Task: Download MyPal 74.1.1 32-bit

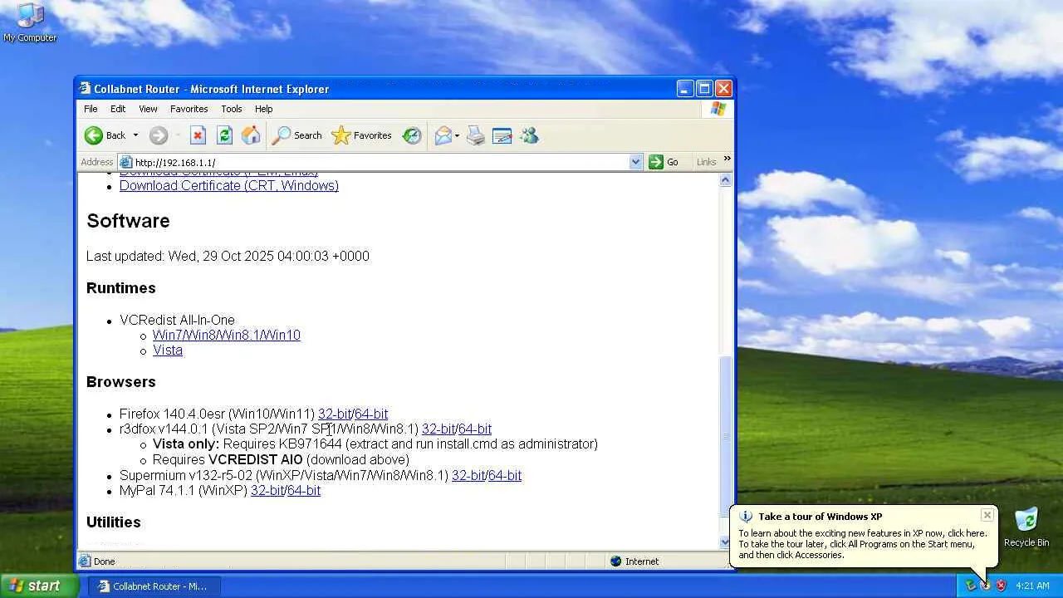Action: coord(267,490)
